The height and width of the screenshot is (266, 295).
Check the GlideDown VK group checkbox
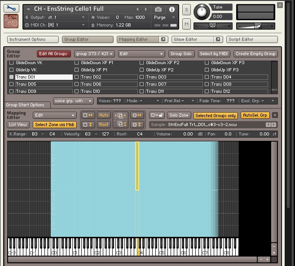(12, 63)
